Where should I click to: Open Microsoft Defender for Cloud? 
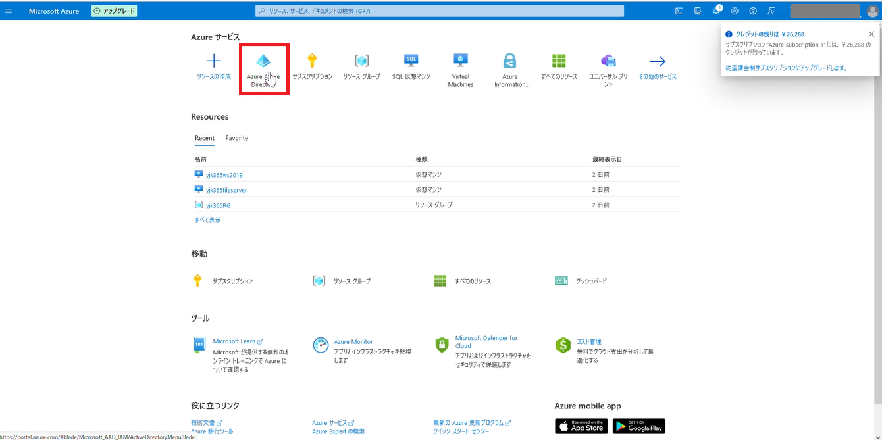click(x=486, y=342)
